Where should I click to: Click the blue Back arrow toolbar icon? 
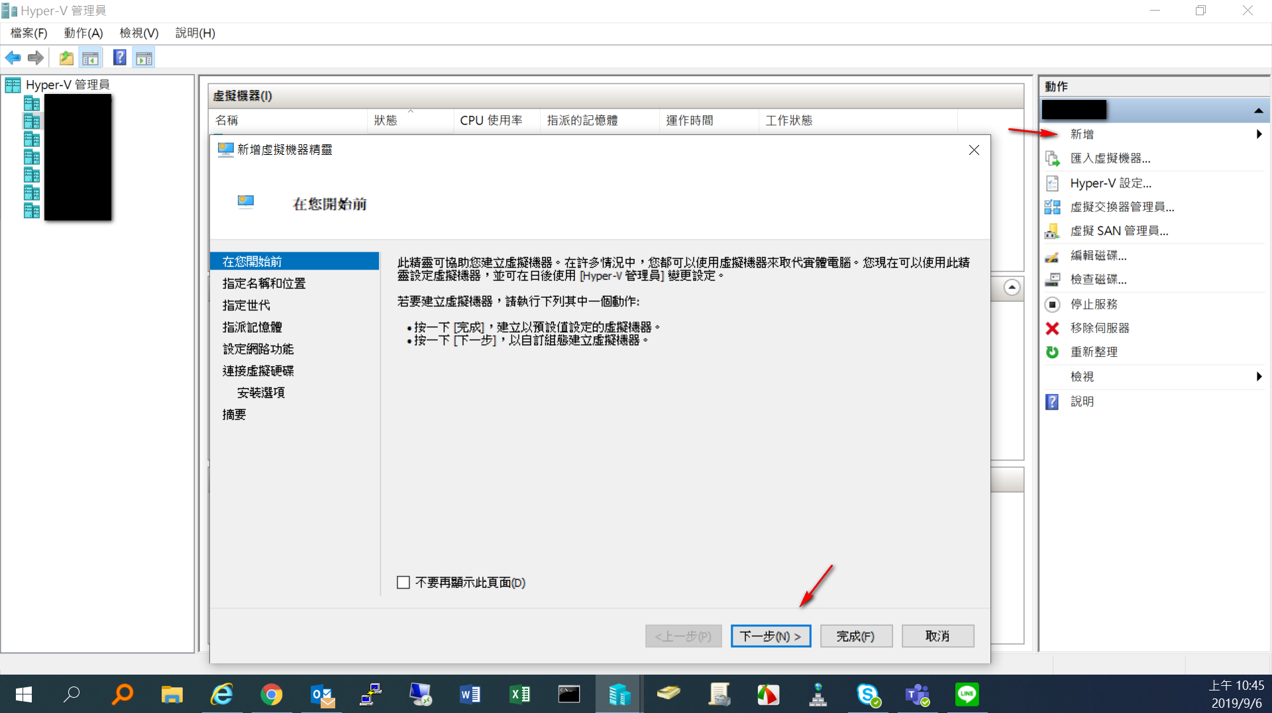pyautogui.click(x=13, y=58)
